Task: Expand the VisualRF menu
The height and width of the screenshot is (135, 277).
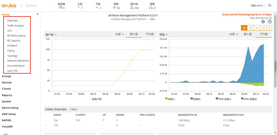Action: click(x=7, y=127)
